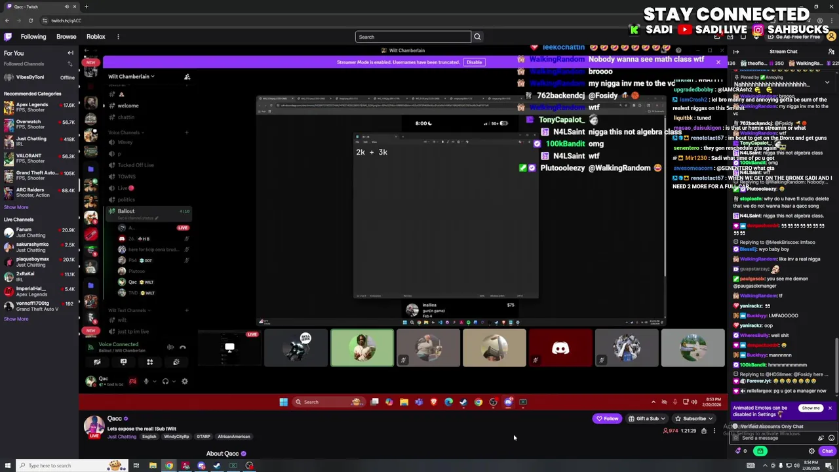Open stream options three-dot menu

(714, 431)
